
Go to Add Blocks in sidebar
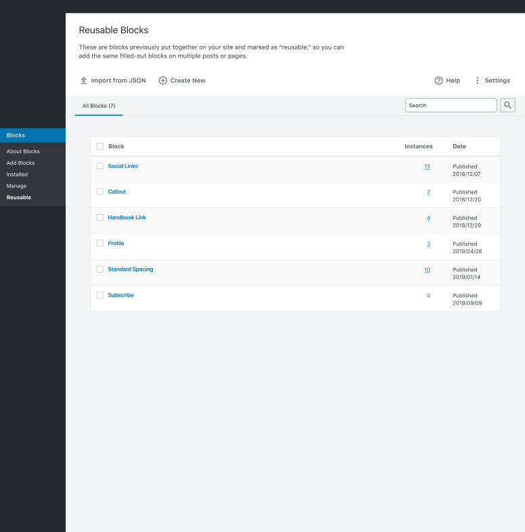click(20, 163)
